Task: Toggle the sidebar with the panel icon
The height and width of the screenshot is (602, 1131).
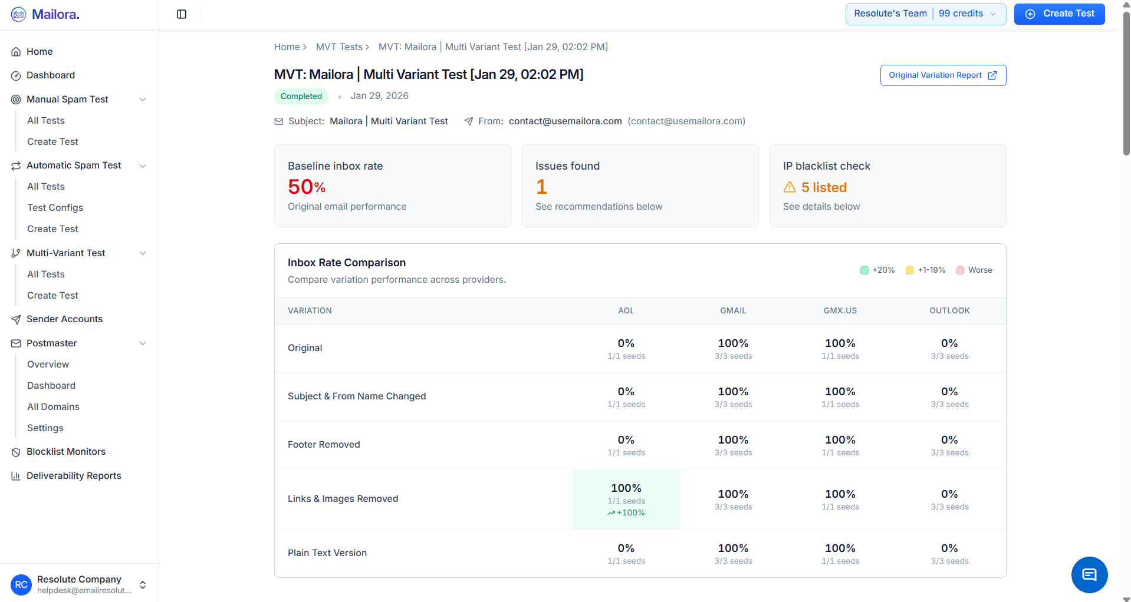Action: 181,14
